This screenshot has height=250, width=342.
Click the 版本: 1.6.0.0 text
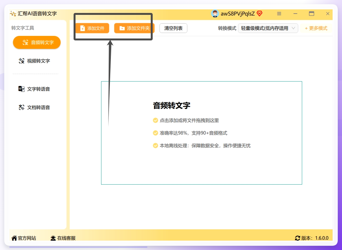pos(315,238)
